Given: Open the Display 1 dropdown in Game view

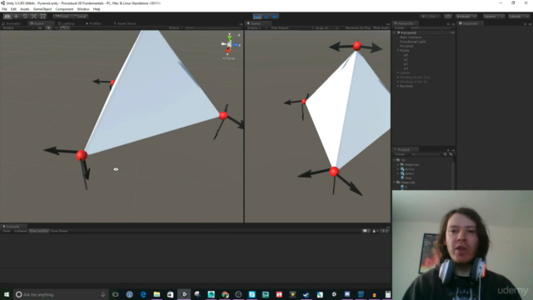Looking at the screenshot, I should [257, 27].
